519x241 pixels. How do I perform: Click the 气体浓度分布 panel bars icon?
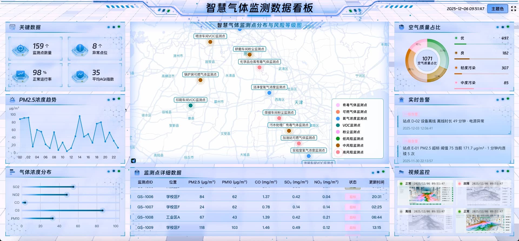click(12, 172)
